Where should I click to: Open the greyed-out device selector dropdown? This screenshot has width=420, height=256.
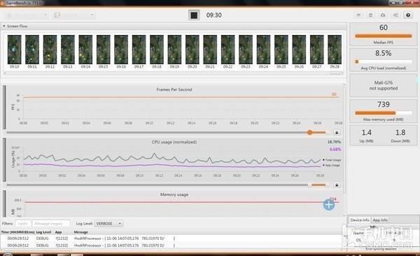[x=27, y=15]
